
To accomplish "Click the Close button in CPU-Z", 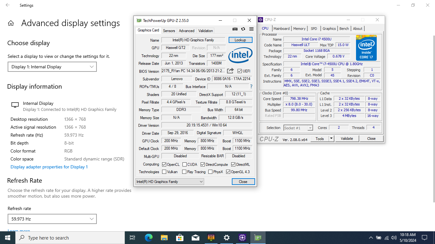I will click(371, 139).
